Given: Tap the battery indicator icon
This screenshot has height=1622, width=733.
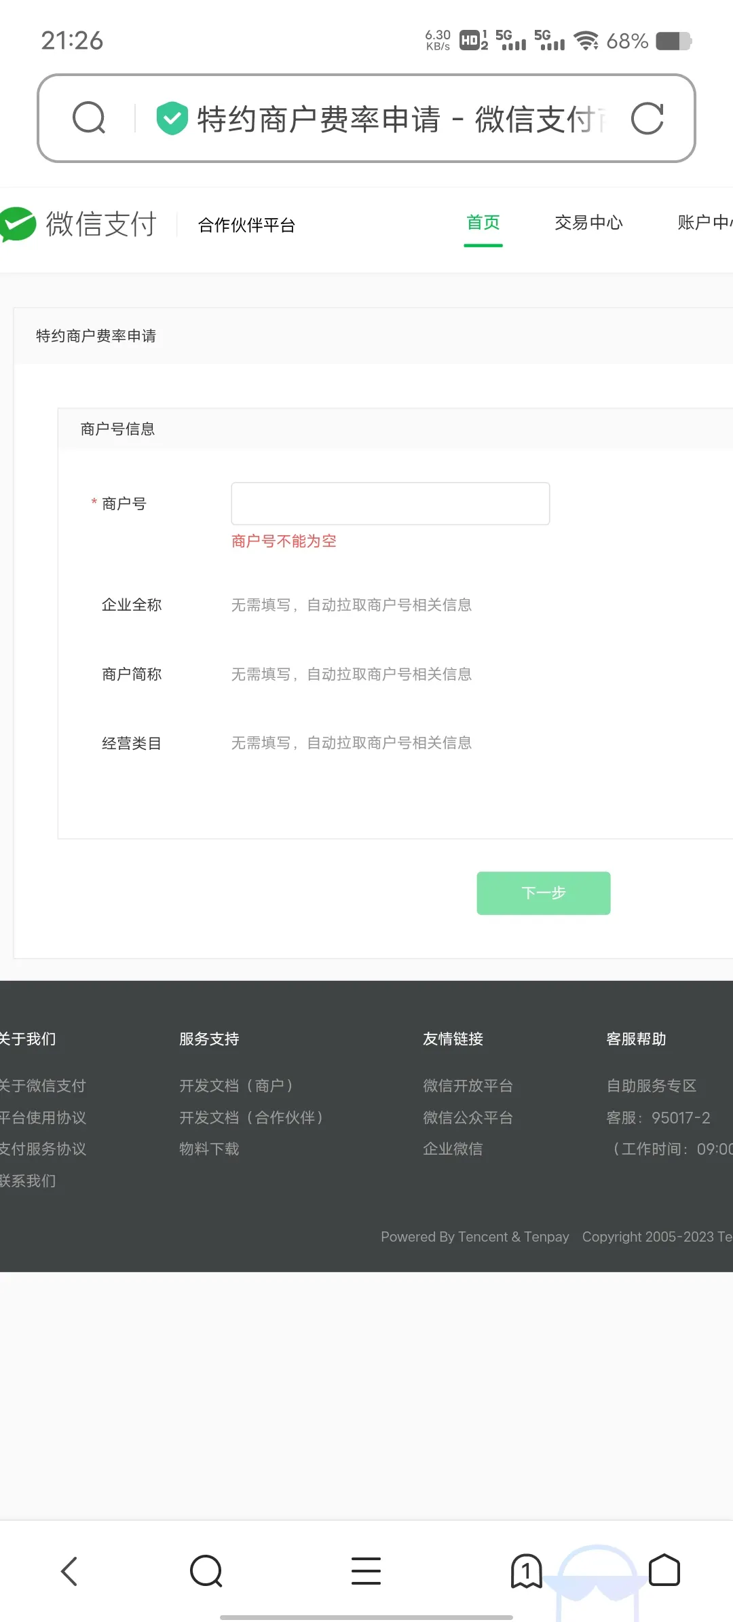Looking at the screenshot, I should [673, 41].
